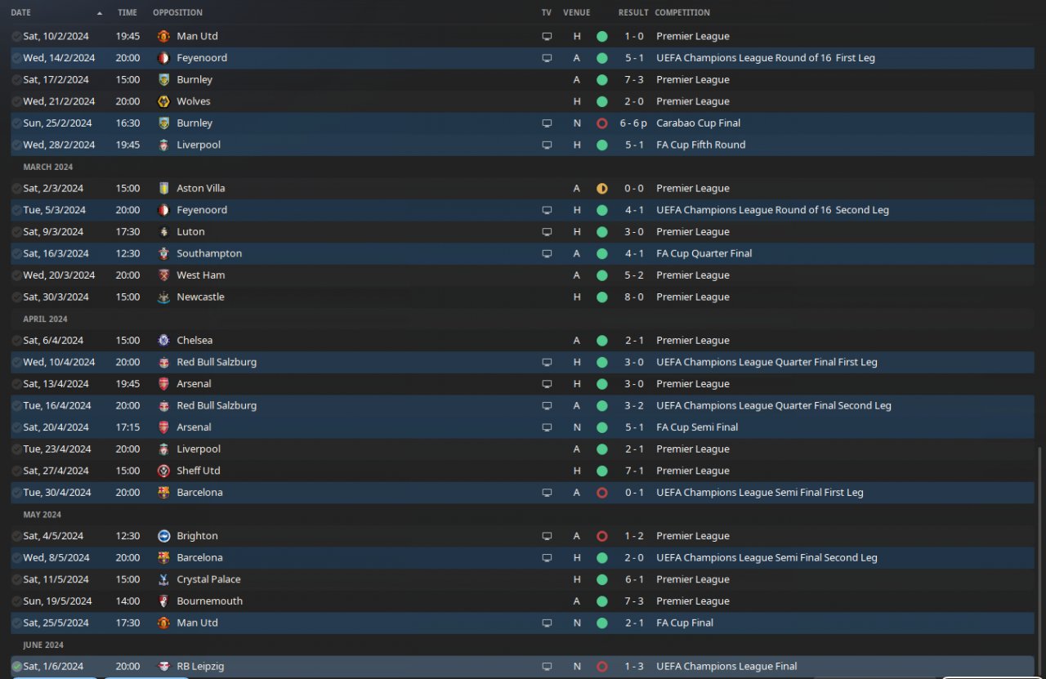Toggle the check circle beside Sat, 6/4/2024
The height and width of the screenshot is (679, 1046).
17,341
